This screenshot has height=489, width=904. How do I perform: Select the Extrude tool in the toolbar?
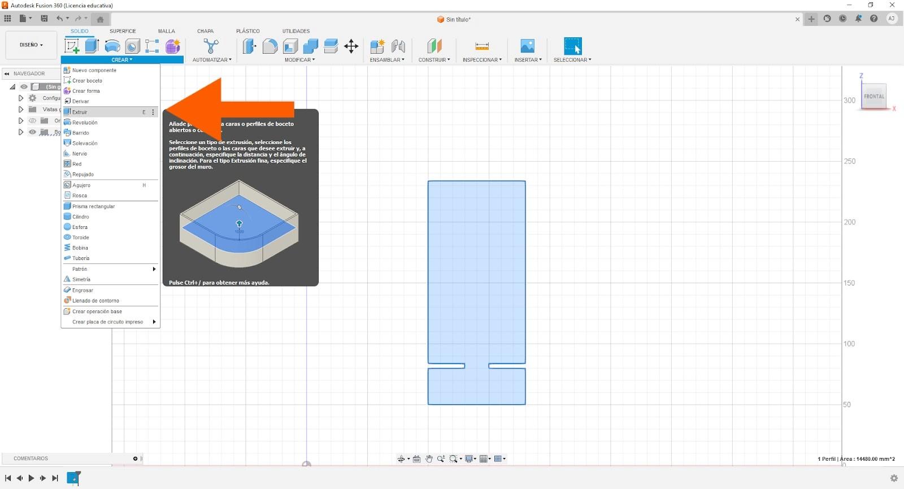[x=92, y=46]
